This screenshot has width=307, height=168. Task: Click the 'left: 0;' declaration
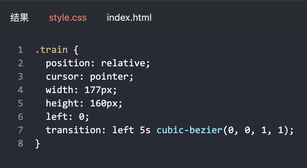point(68,117)
